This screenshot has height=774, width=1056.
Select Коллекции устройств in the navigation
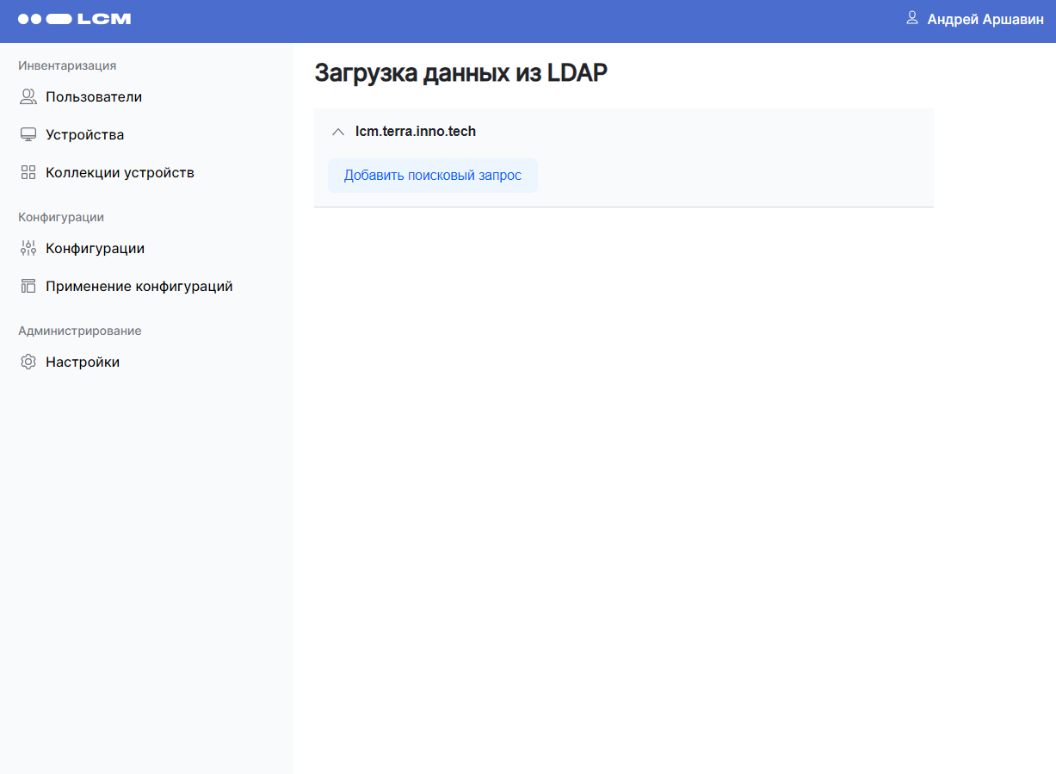coord(120,172)
